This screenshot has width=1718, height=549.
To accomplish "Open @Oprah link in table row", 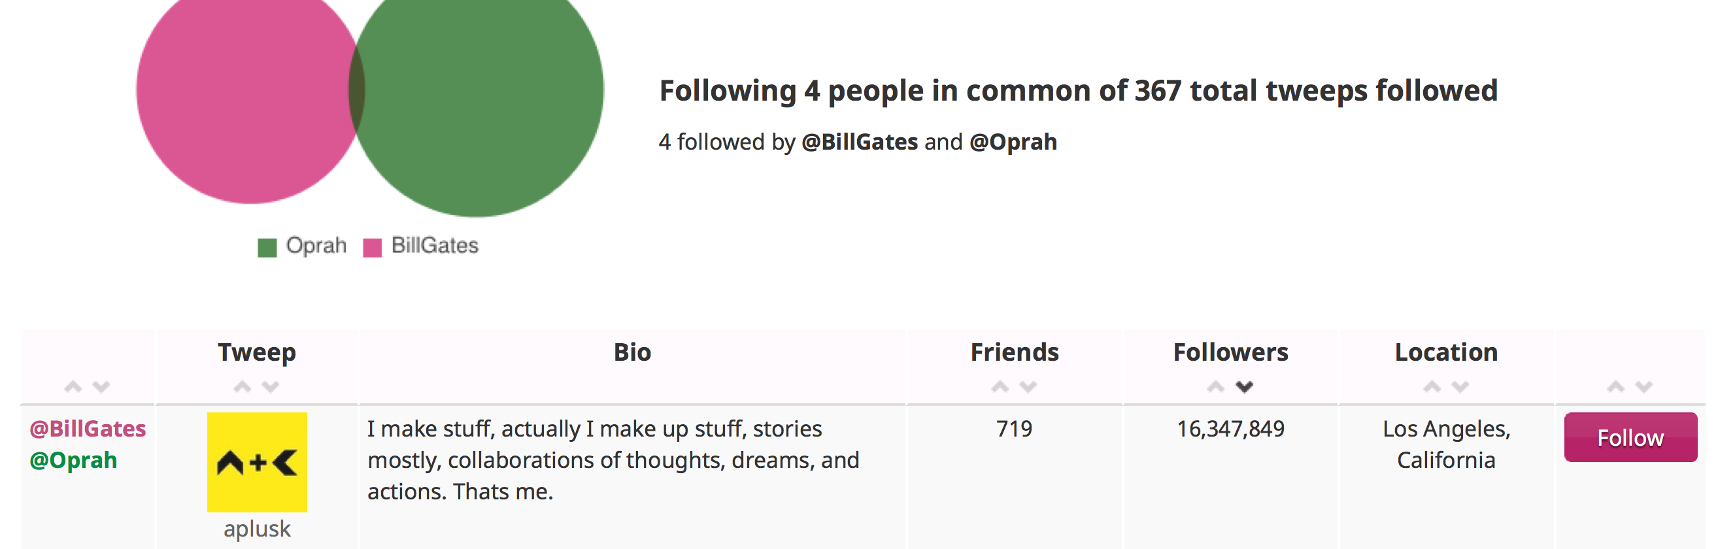I will coord(73,460).
